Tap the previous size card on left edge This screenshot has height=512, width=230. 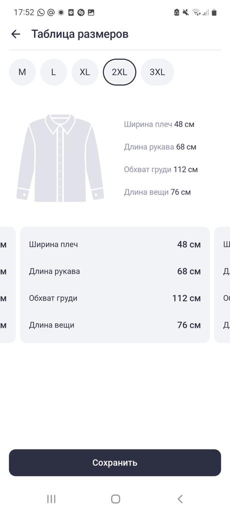7,284
